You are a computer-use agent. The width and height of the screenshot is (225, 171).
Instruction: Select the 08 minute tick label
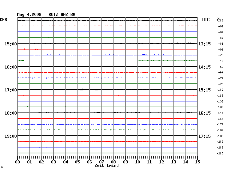coord(113,162)
